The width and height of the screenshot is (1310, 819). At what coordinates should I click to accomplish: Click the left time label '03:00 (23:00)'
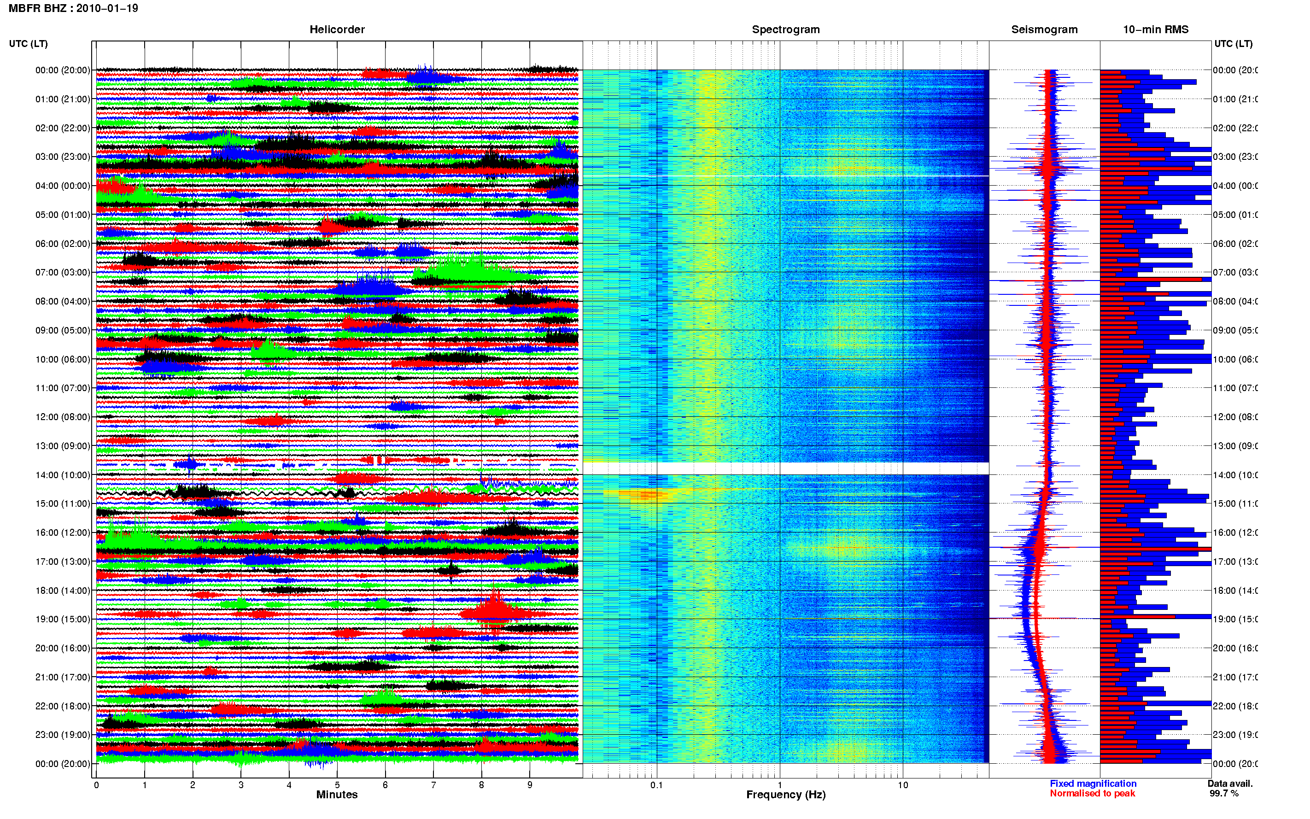[x=63, y=157]
